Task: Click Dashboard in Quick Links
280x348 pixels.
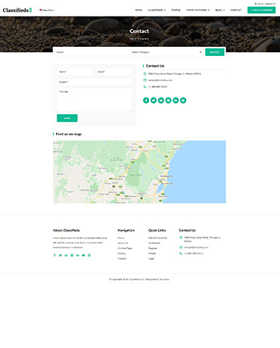Action: point(154,243)
